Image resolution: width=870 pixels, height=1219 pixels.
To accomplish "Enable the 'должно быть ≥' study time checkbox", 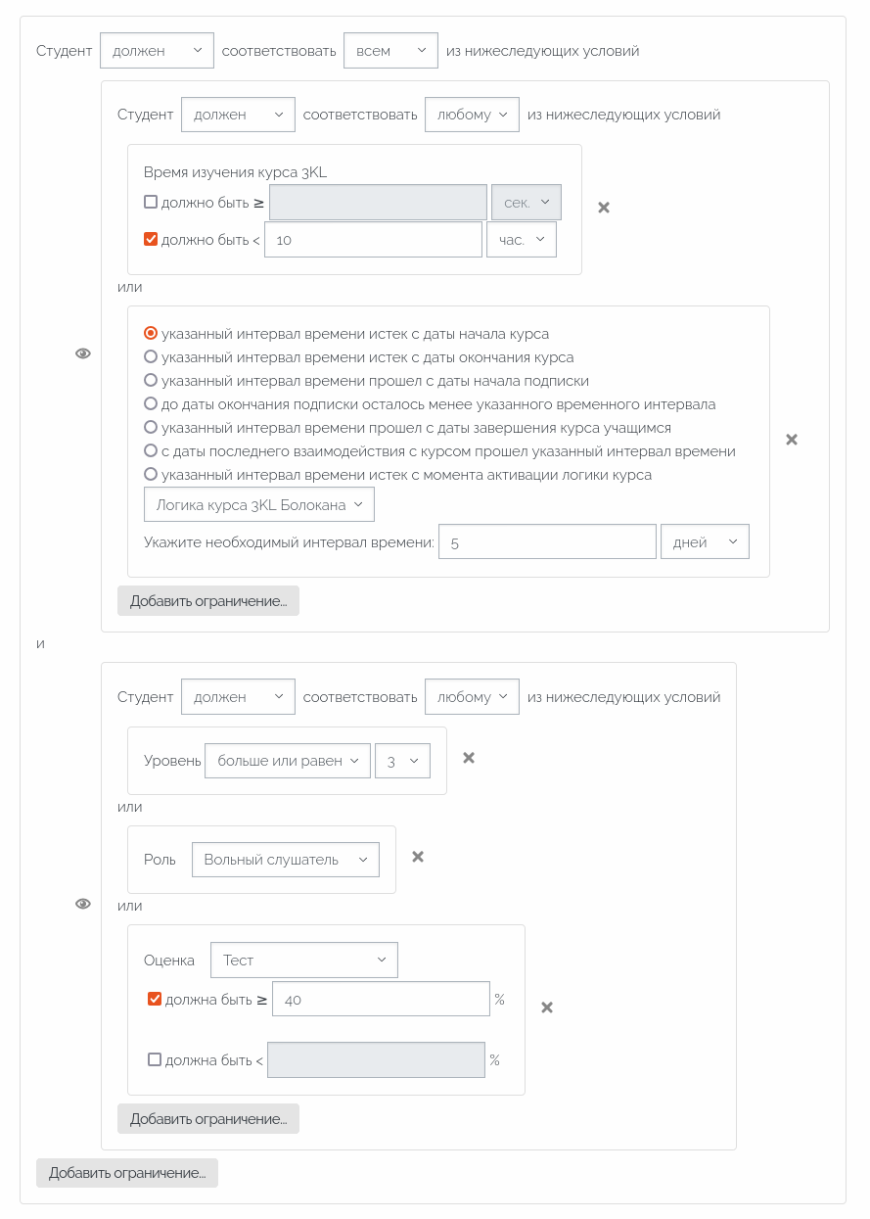I will (x=151, y=203).
